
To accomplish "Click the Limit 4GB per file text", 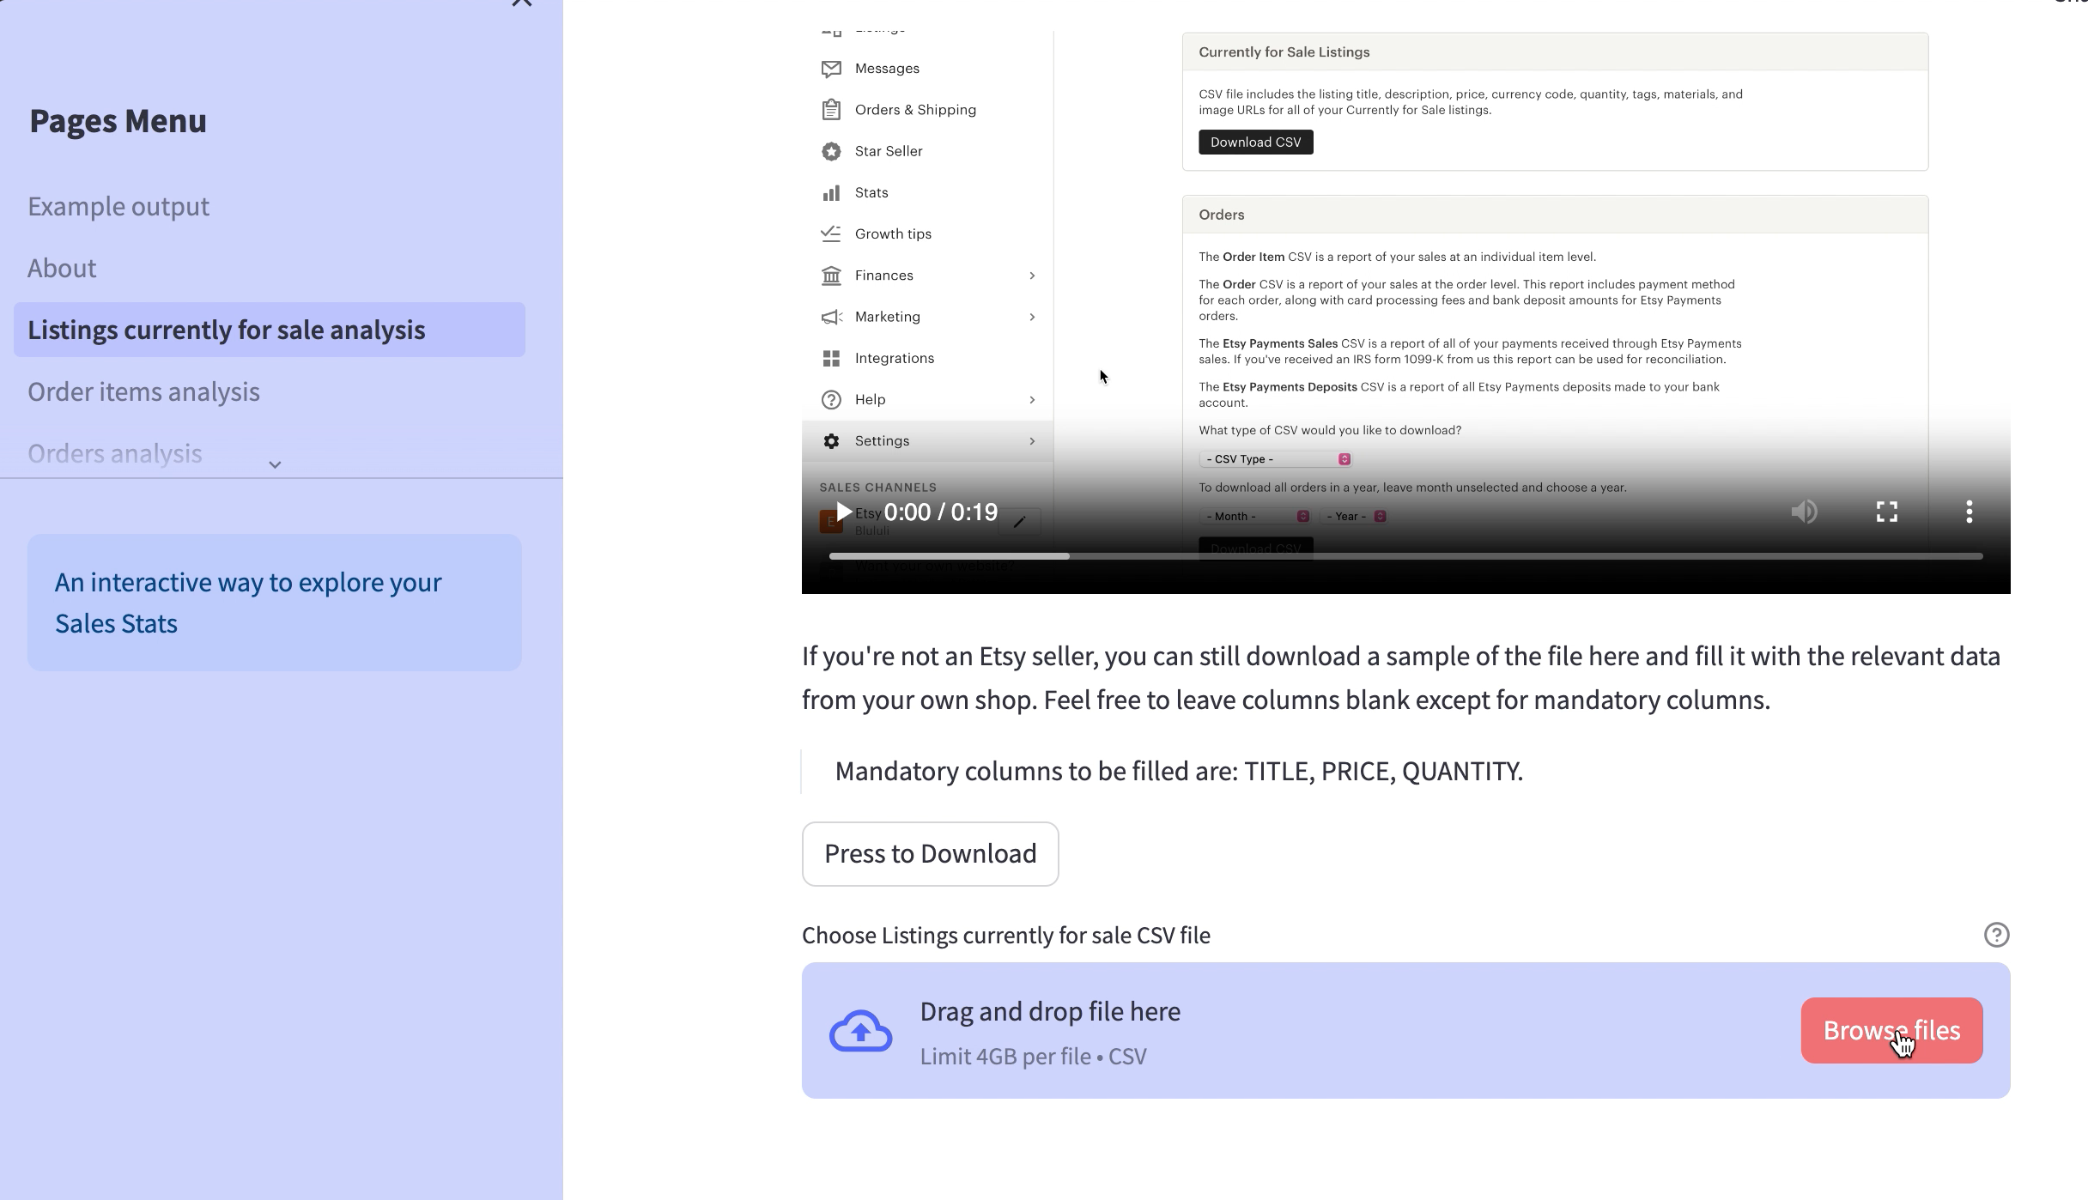I will click(1033, 1057).
